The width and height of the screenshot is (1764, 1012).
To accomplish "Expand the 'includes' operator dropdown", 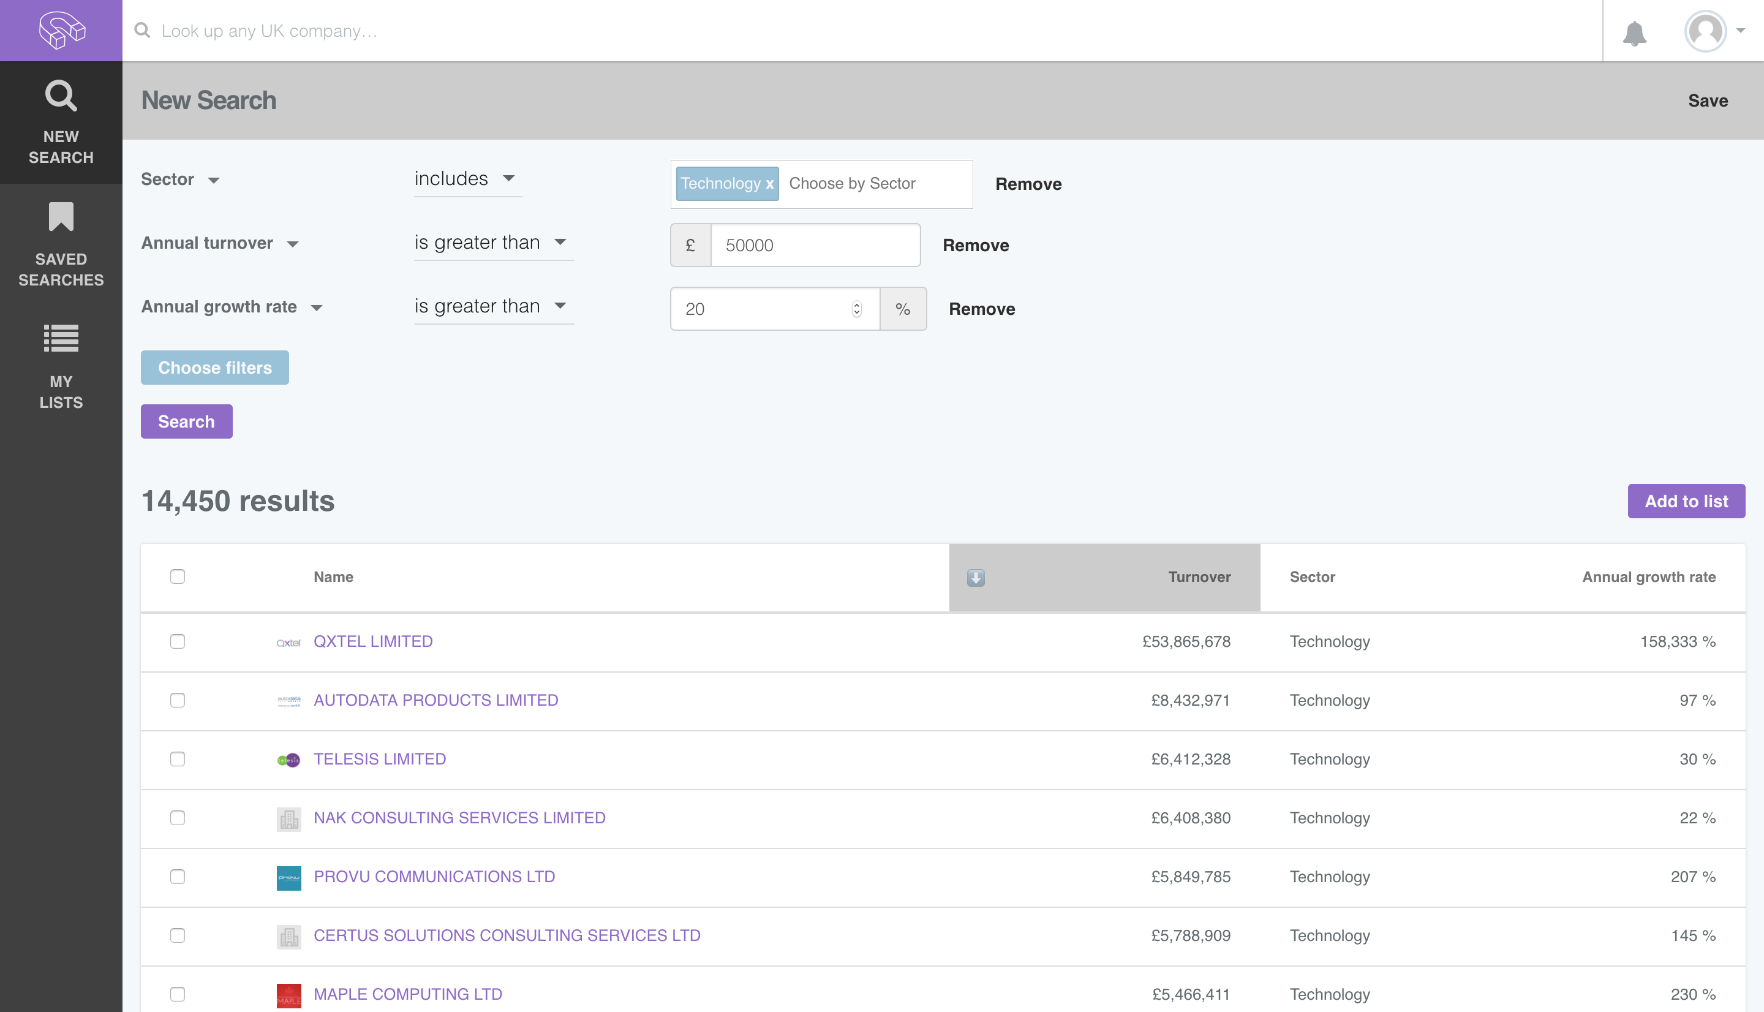I will tap(465, 179).
